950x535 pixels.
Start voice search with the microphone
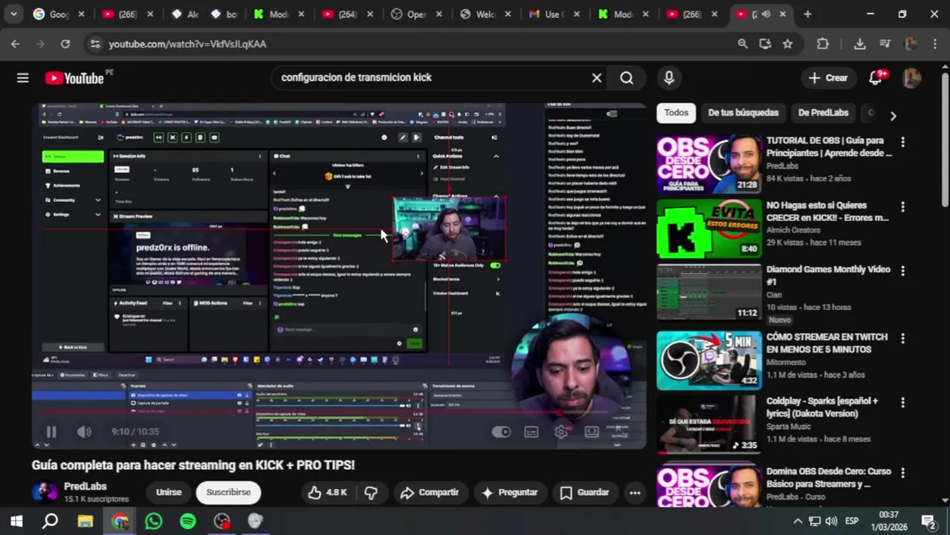tap(668, 77)
